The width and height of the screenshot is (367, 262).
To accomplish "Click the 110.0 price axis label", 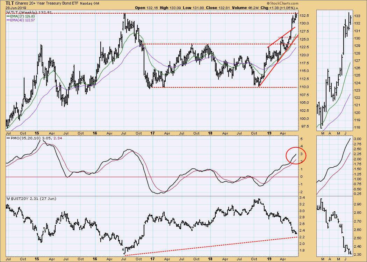I will click(x=304, y=87).
